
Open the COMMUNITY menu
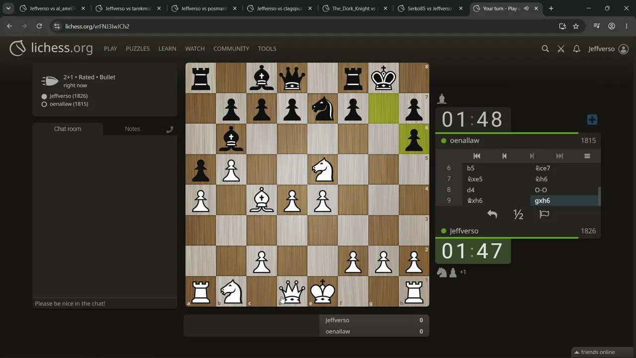point(231,49)
